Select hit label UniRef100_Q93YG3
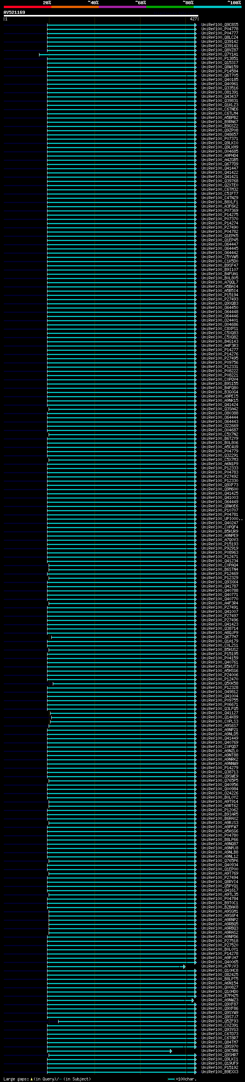The height and width of the screenshot is (1082, 245). pos(220,1029)
